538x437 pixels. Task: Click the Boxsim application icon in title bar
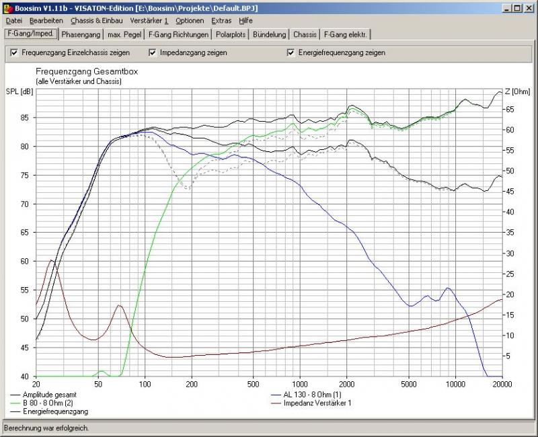(8, 8)
